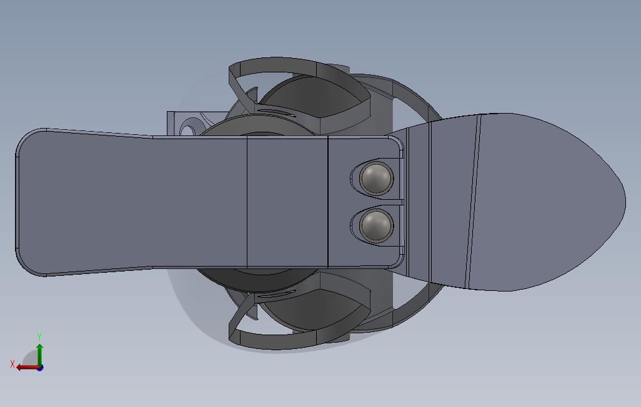Screen dimensions: 641x407
Task: Click the green Y axis arrow of the triad
Action: [39, 355]
